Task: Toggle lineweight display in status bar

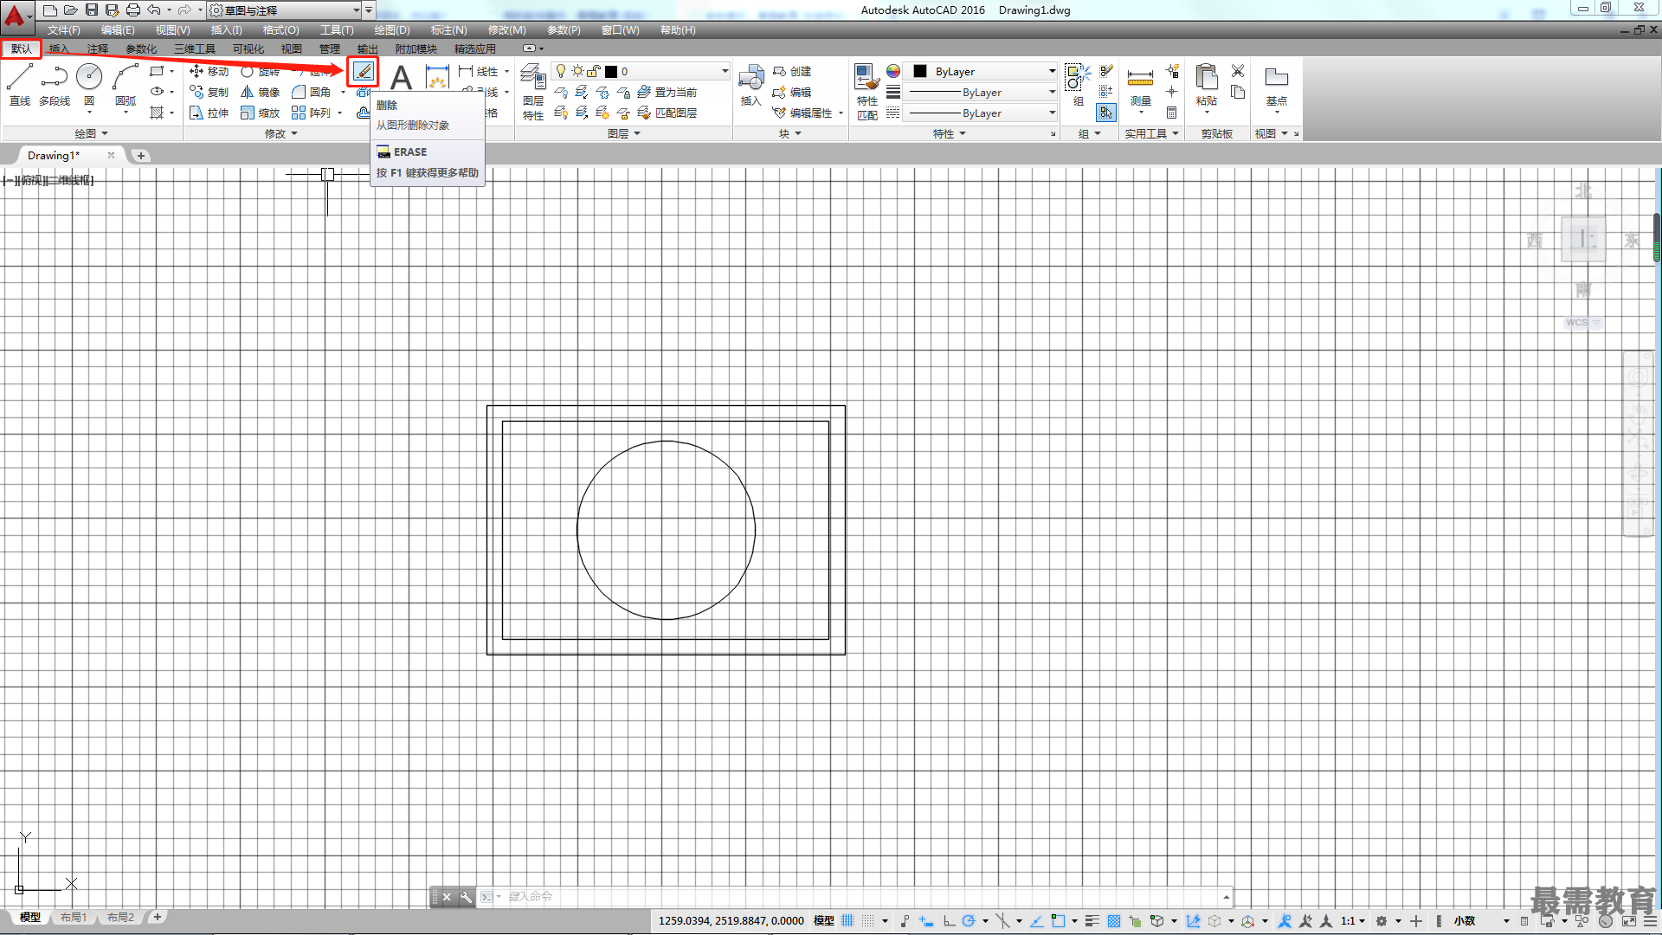Action: click(1092, 921)
